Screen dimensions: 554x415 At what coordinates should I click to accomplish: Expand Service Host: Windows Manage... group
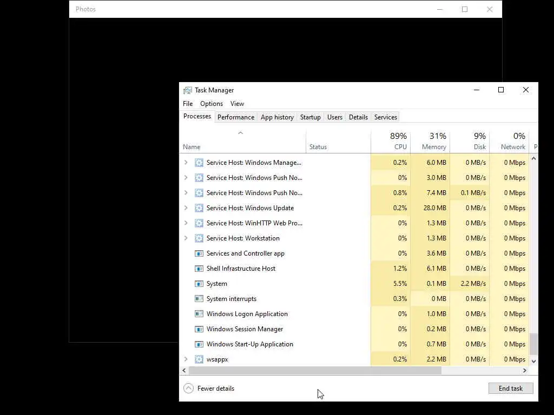[186, 163]
